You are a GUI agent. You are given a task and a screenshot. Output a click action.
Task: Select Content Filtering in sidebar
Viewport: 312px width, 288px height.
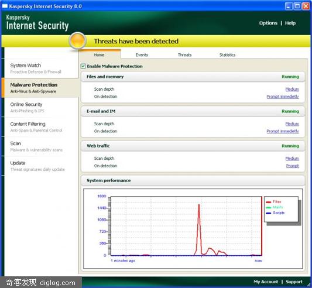tap(41, 127)
